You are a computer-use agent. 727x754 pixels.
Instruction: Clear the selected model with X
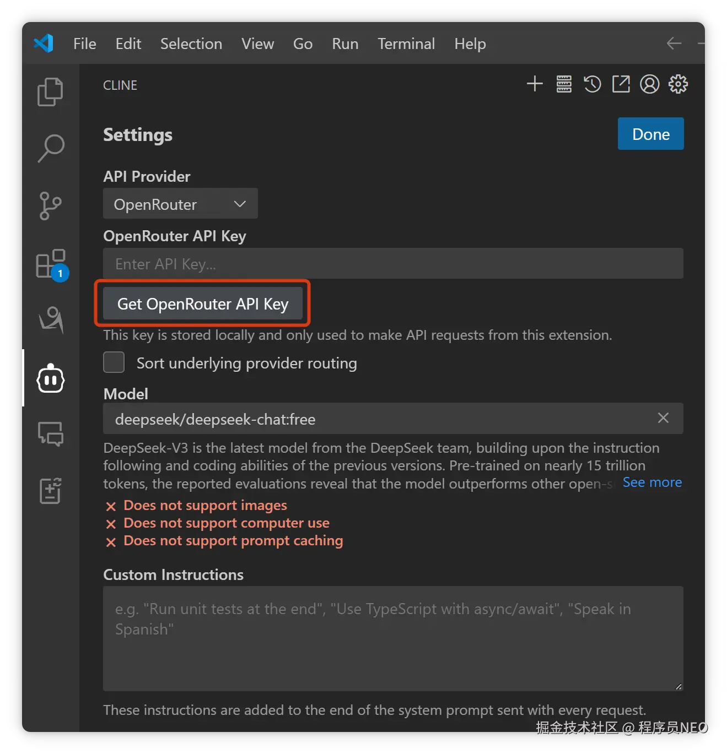click(663, 419)
